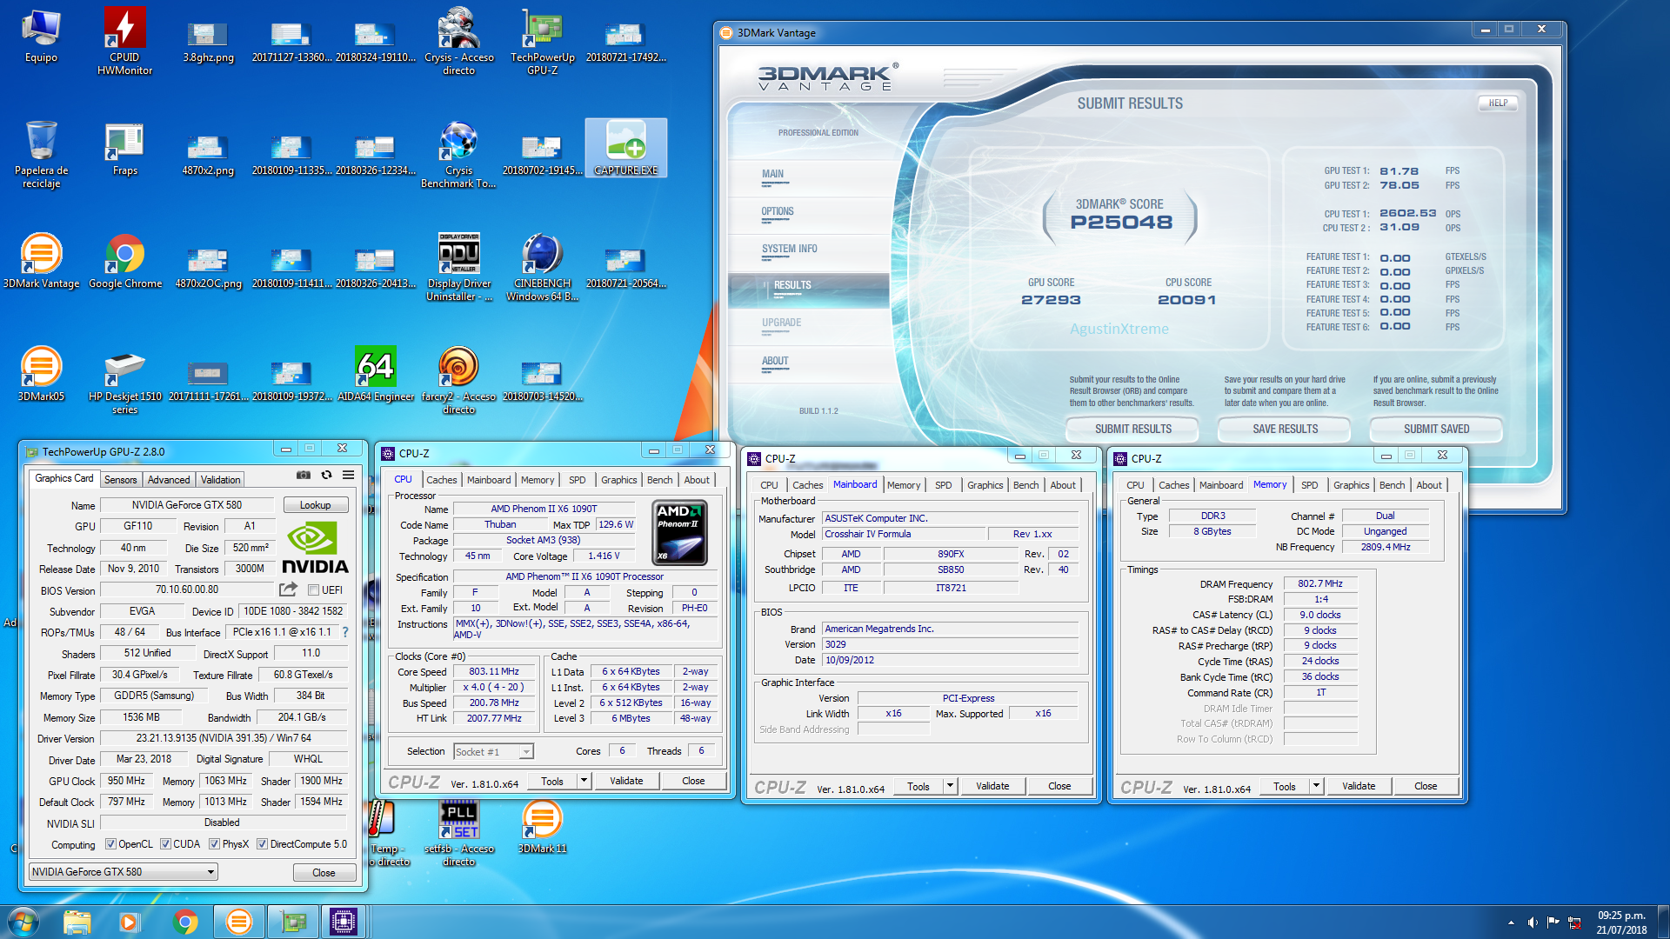Viewport: 1670px width, 939px height.
Task: Open TechPowerUp GPU-Z desktop shortcut
Action: 543,41
